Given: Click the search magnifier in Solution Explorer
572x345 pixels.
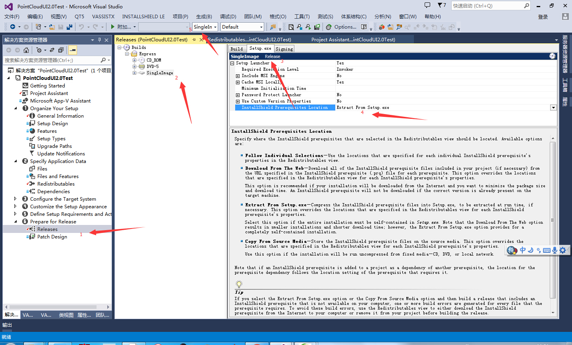Looking at the screenshot, I should click(103, 60).
